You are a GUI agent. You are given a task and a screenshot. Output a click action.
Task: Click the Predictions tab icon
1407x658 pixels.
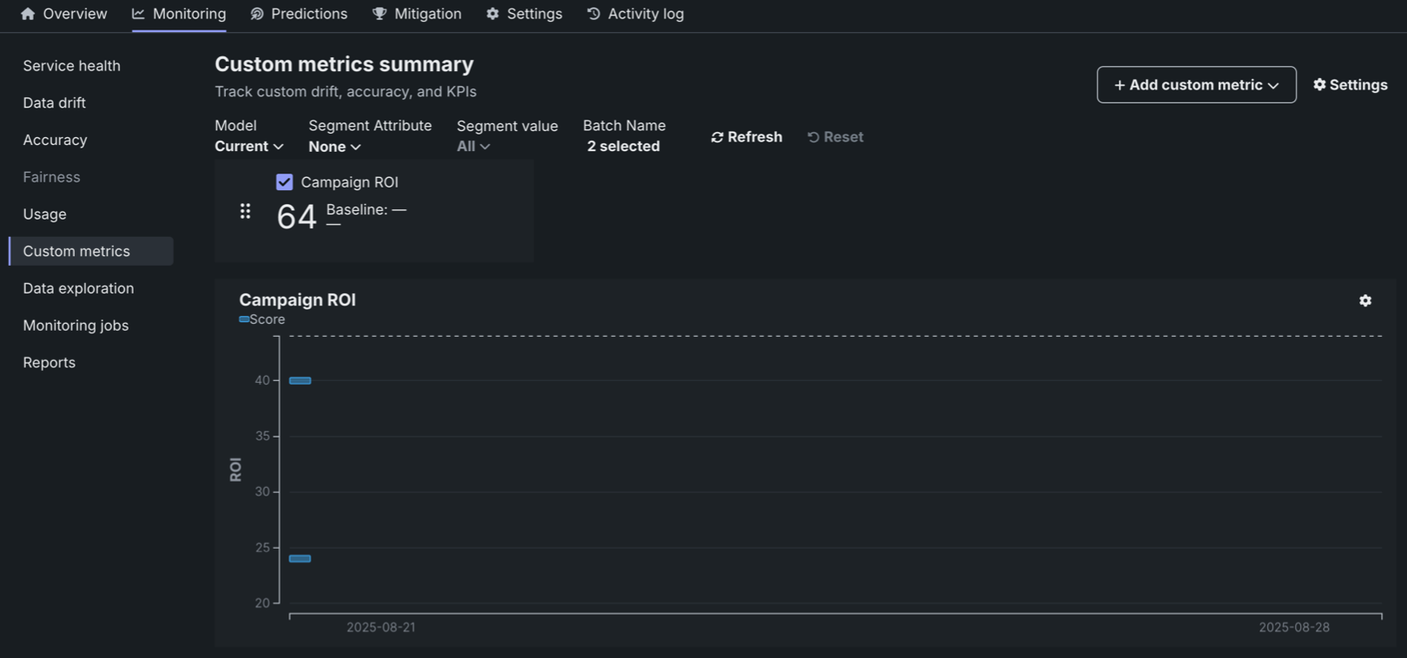(x=257, y=14)
